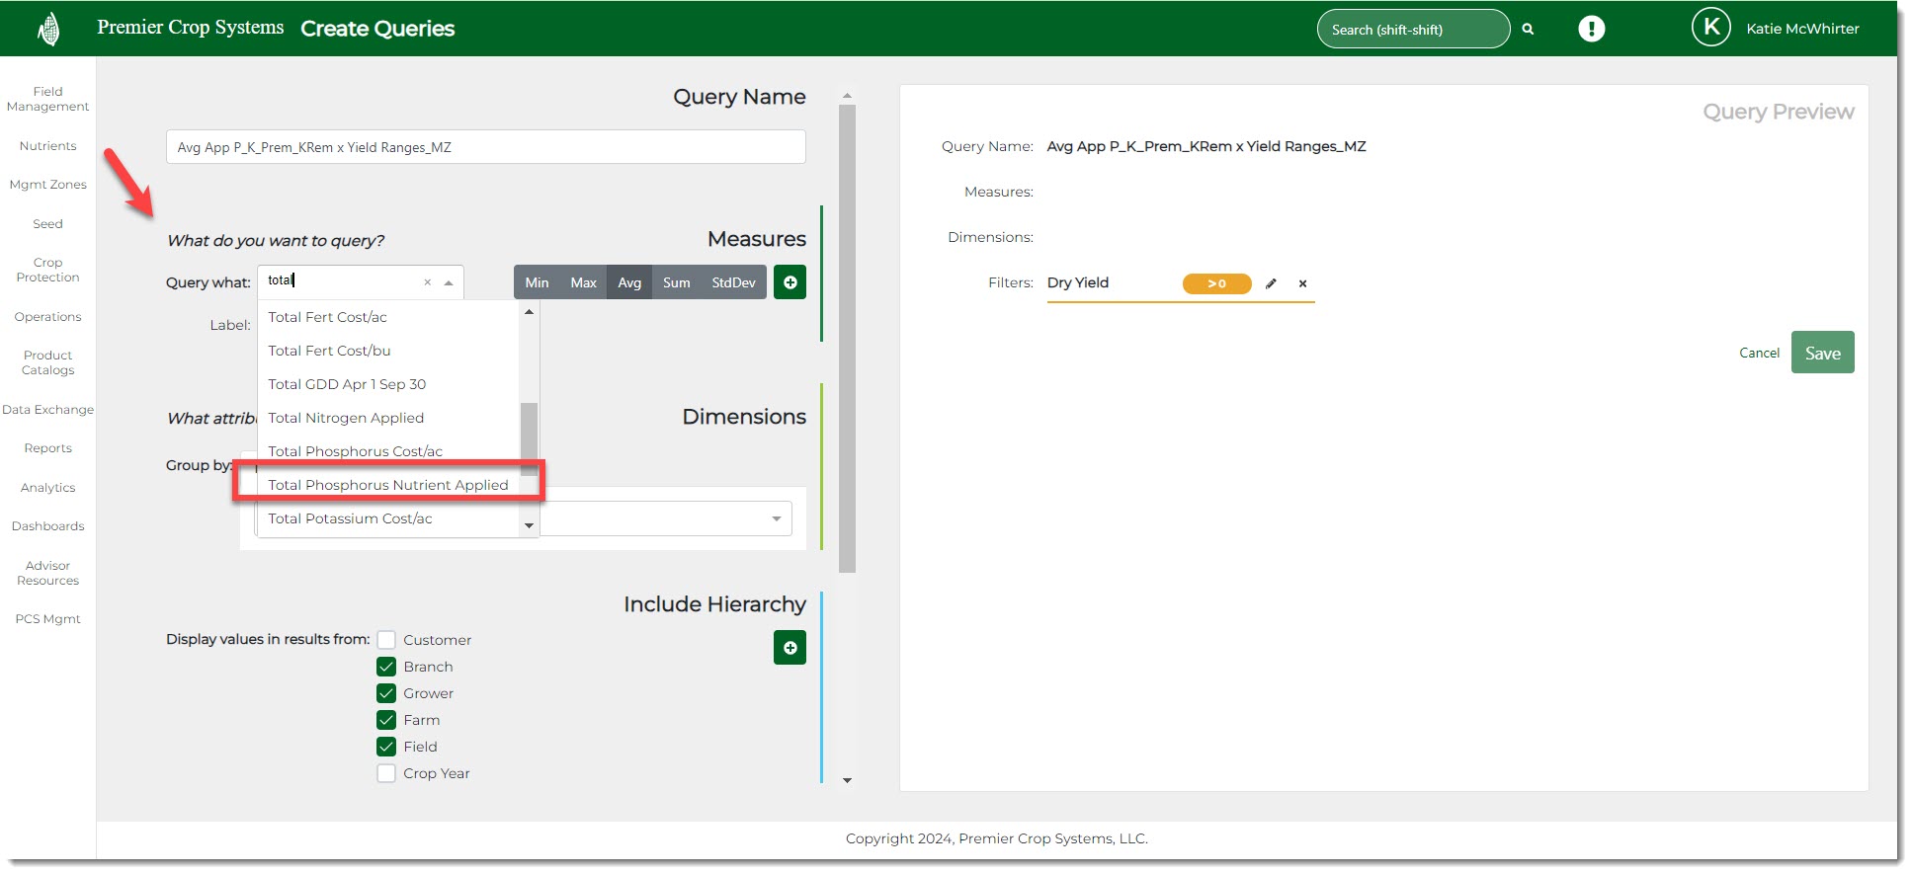Remove the Dry Yield filter

pyautogui.click(x=1302, y=283)
